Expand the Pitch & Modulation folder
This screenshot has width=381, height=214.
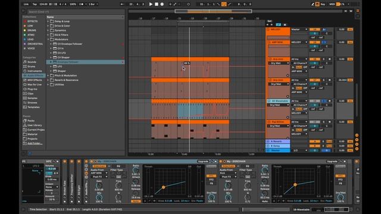click(x=48, y=75)
